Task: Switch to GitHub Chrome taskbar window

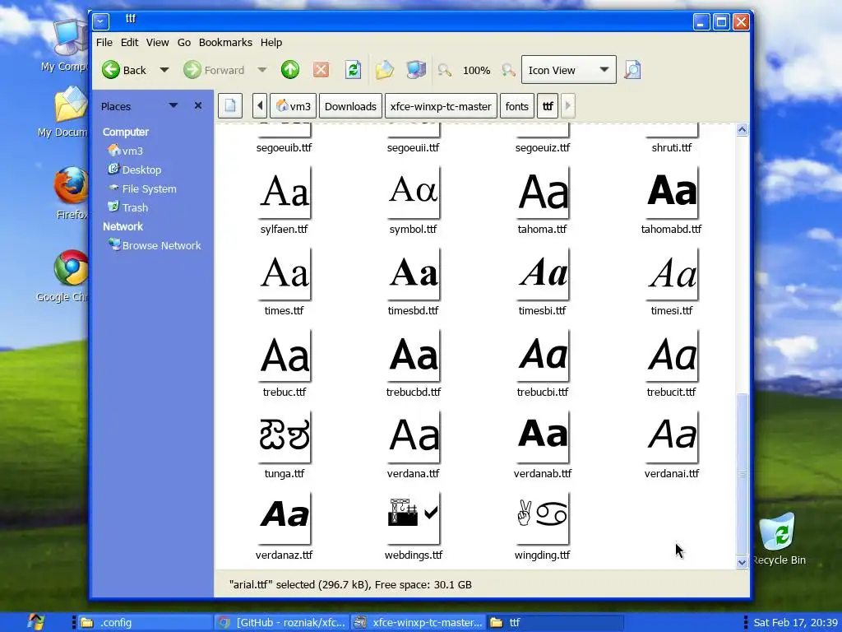Action: coord(282,622)
